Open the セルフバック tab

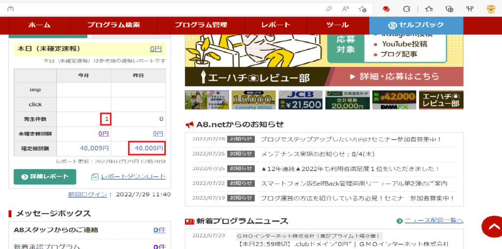click(416, 25)
